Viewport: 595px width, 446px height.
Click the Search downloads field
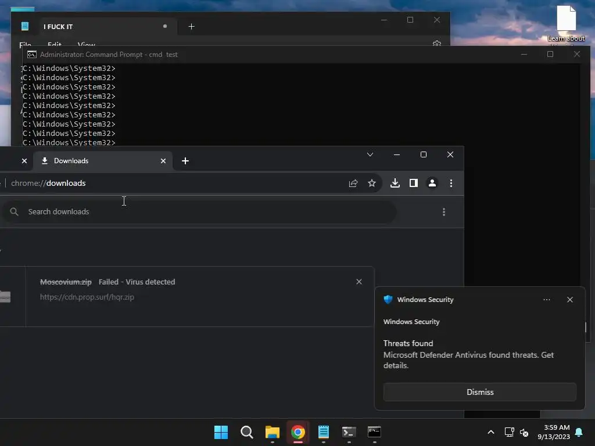(200, 211)
